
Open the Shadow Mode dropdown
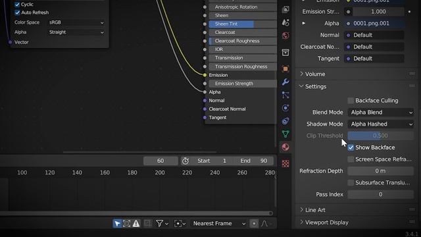tap(381, 124)
